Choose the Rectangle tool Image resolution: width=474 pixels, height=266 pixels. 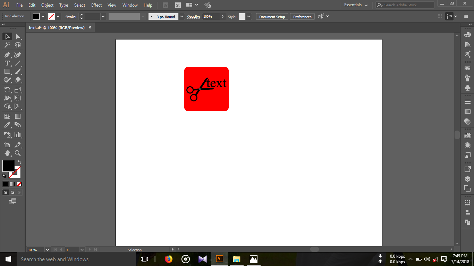(x=7, y=71)
